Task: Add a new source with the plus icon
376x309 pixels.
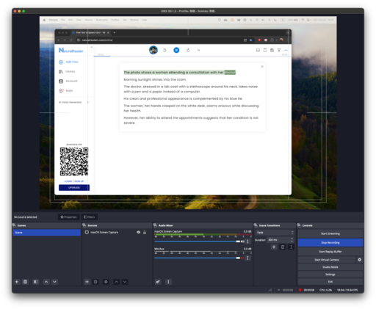Action: (x=87, y=282)
